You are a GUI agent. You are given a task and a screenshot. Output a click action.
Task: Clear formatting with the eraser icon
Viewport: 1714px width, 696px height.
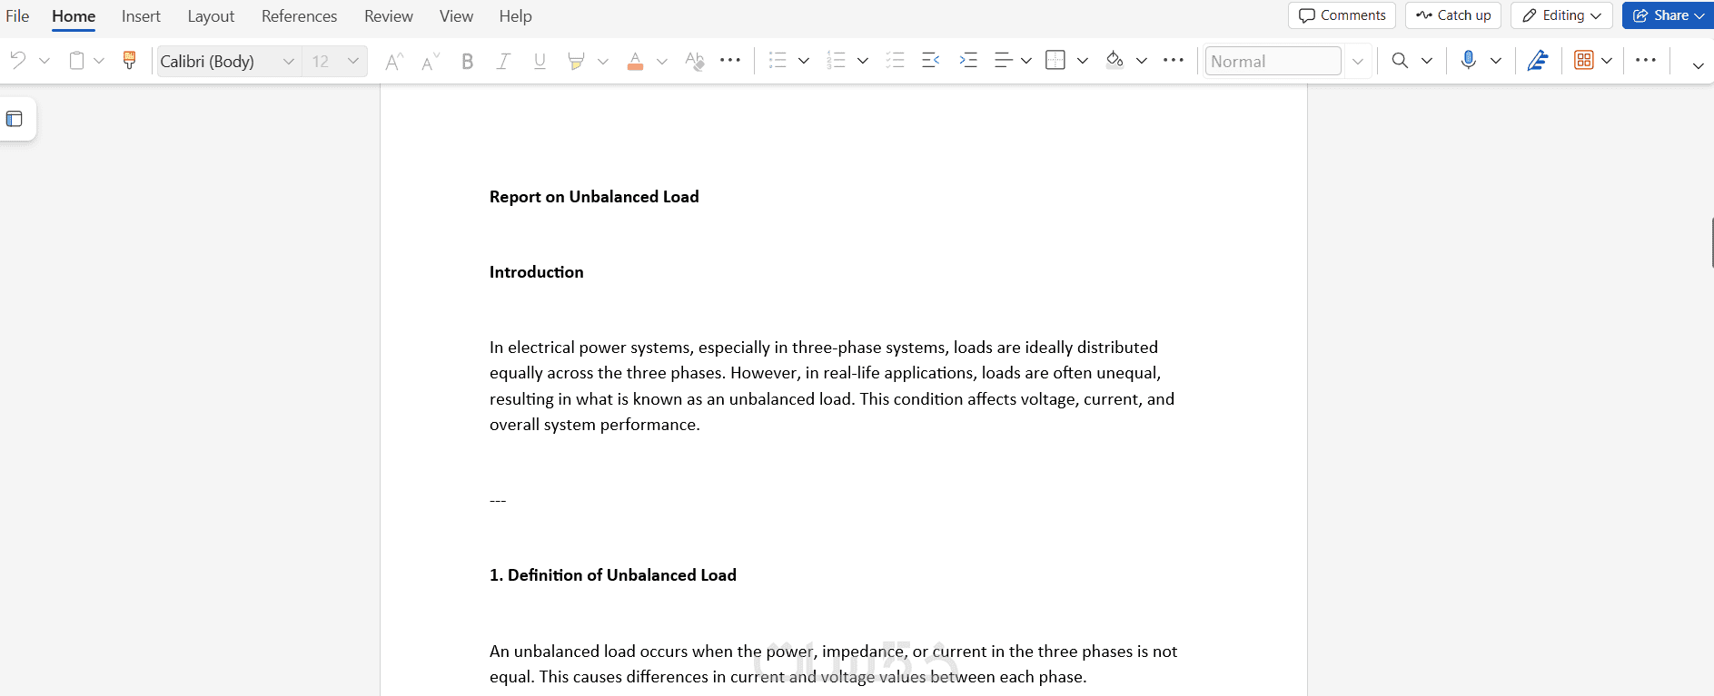695,61
